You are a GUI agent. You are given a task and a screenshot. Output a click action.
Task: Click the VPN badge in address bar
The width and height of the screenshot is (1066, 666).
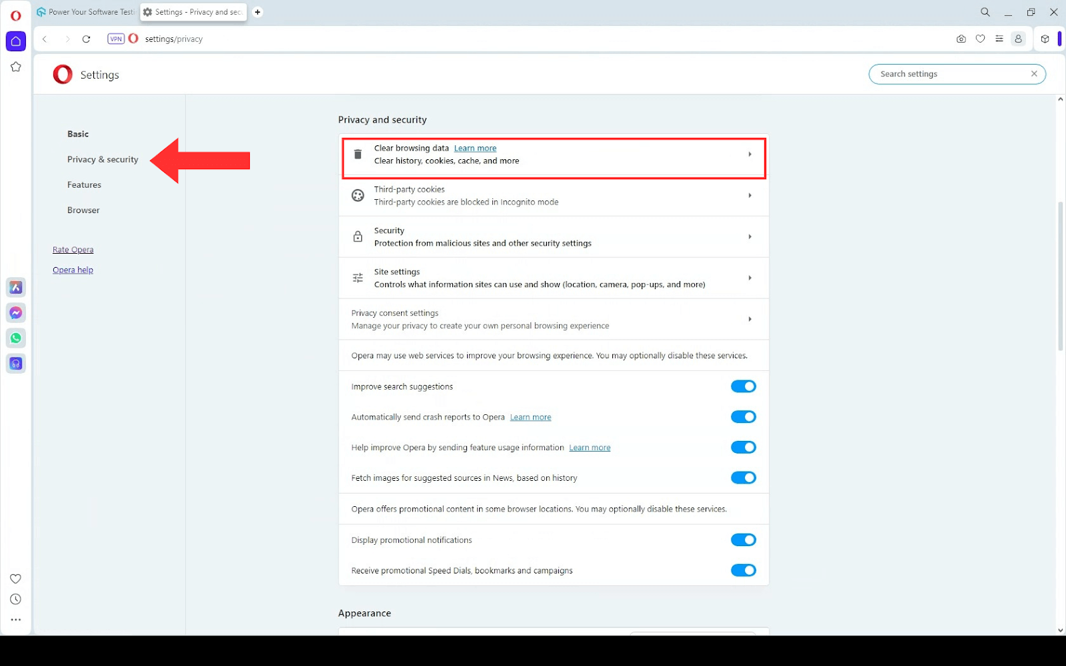116,39
